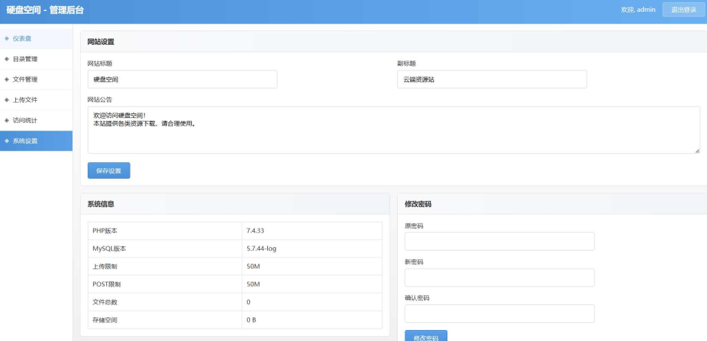This screenshot has width=707, height=341.
Task: Click the 确认密码 field label
Action: [x=417, y=298]
